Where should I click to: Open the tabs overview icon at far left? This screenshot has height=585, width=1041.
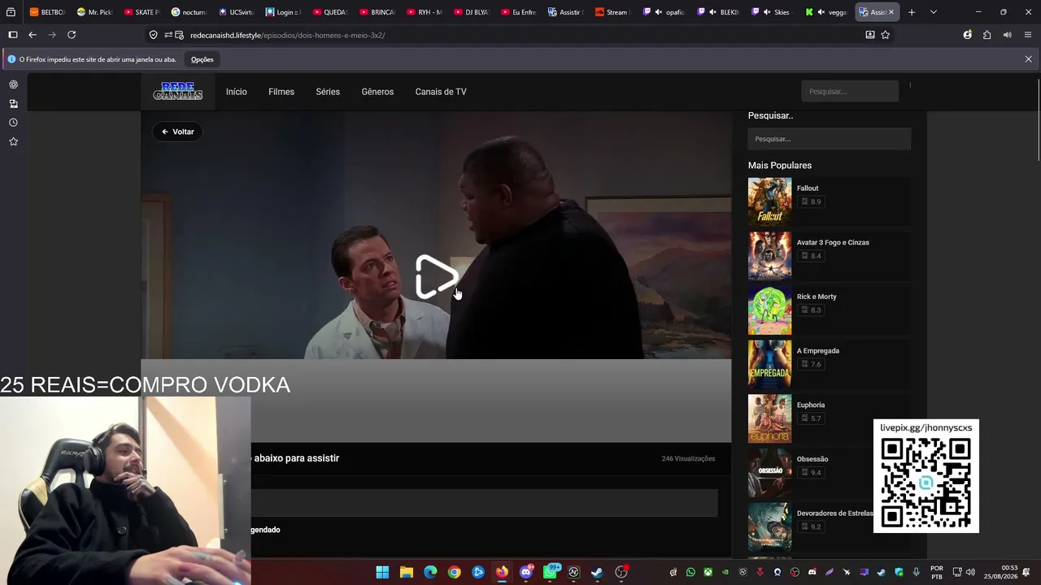11,12
